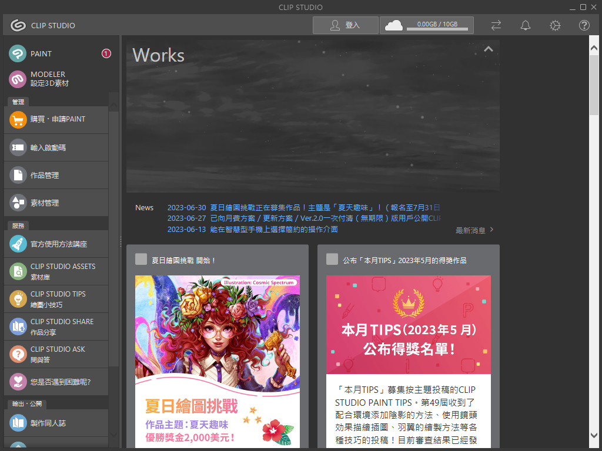The image size is (602, 451).
Task: Select 您是否遇到困難呢? menu item
Action: pos(56,382)
